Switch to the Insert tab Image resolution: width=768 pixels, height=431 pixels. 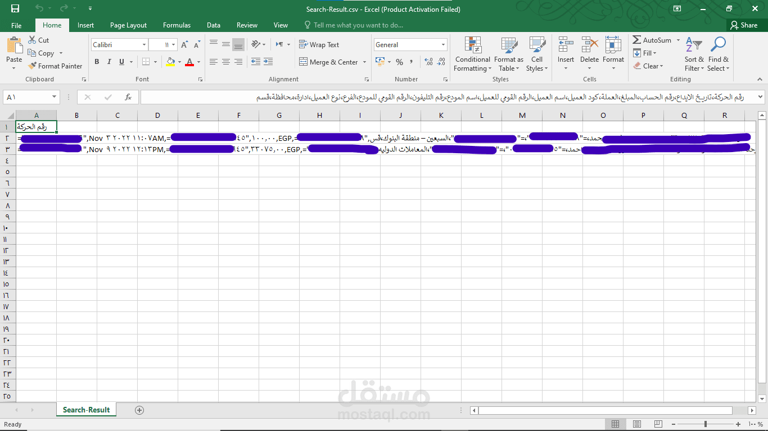tap(85, 25)
